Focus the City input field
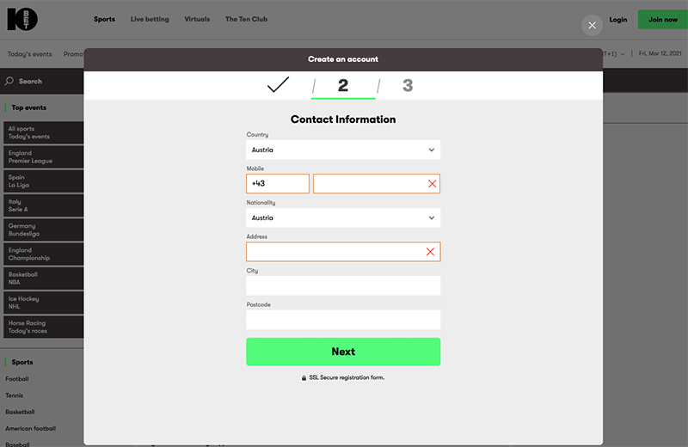Image resolution: width=688 pixels, height=447 pixels. pyautogui.click(x=343, y=286)
